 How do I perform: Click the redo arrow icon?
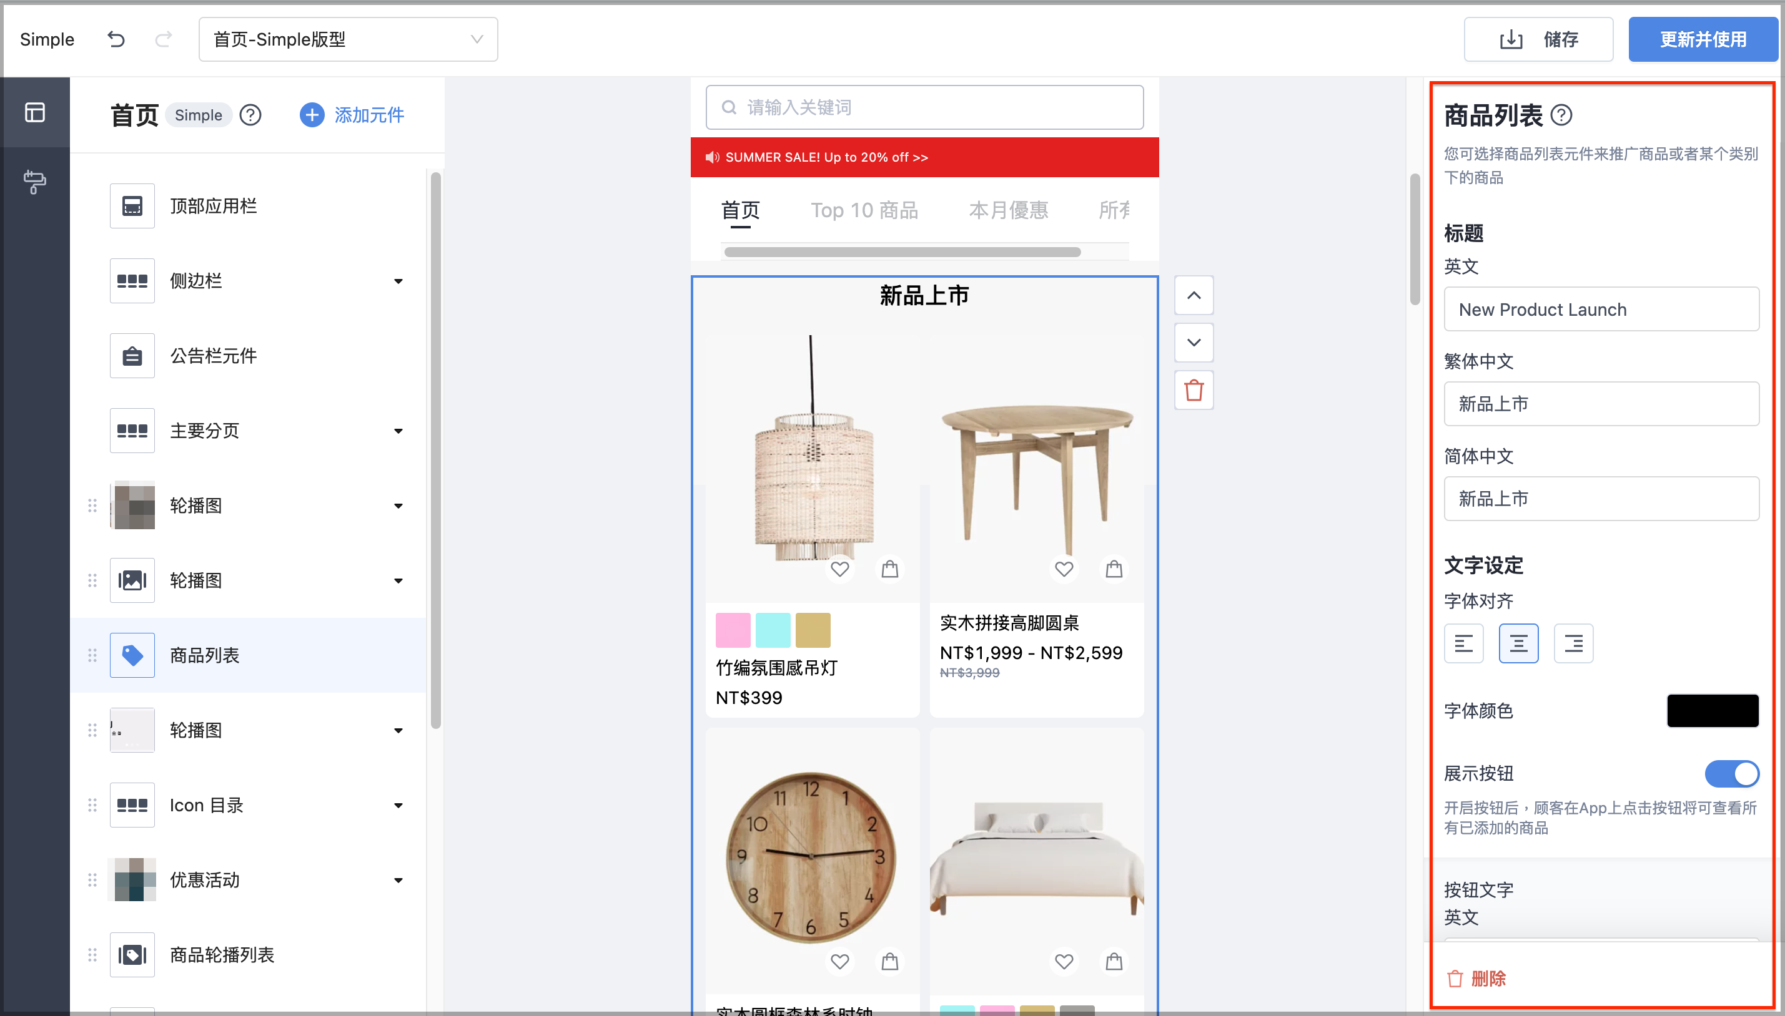[164, 39]
